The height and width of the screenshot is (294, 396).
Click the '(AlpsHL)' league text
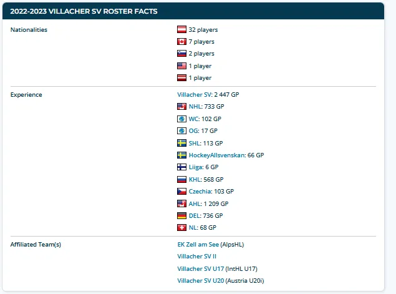(232, 245)
